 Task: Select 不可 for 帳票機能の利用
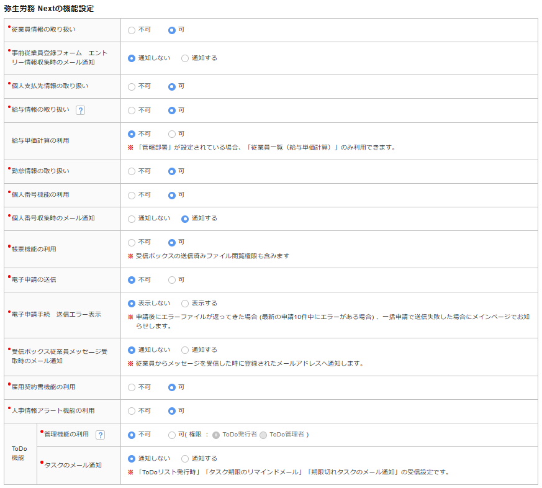coord(132,243)
